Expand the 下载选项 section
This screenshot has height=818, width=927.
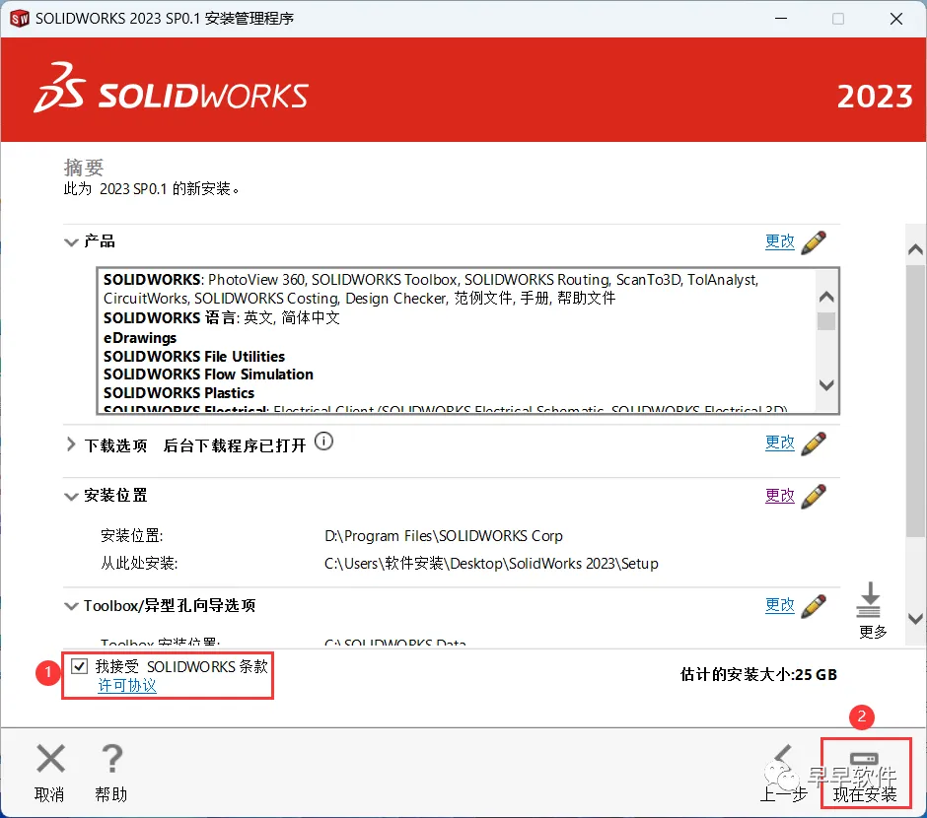click(x=71, y=444)
